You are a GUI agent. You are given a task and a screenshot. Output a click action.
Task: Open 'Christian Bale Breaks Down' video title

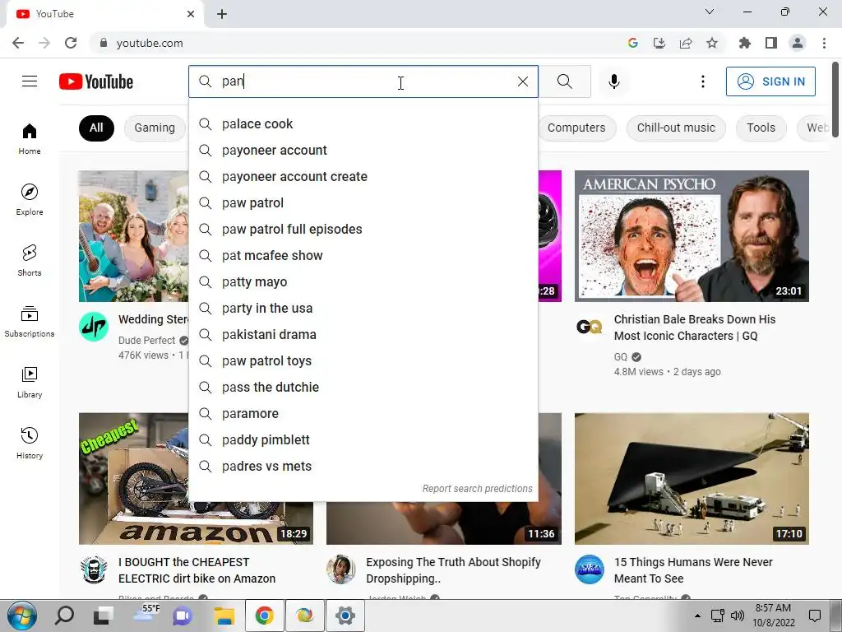(x=695, y=328)
